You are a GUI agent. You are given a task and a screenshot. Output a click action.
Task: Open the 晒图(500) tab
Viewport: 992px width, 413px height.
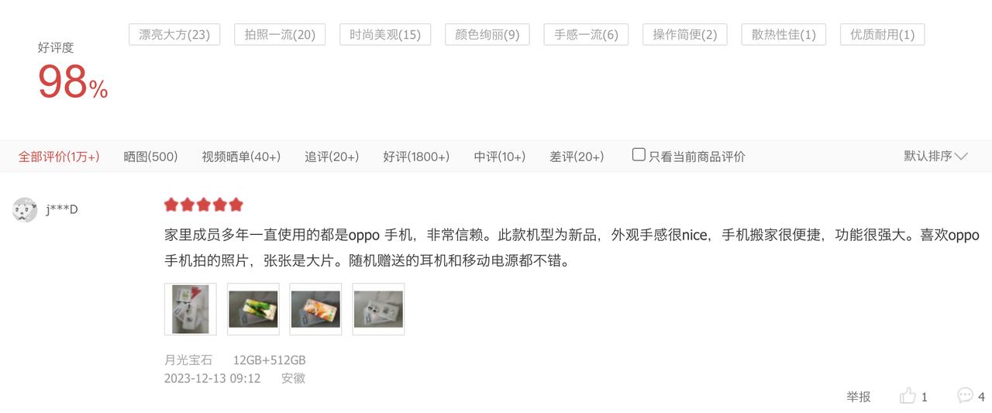coord(150,157)
